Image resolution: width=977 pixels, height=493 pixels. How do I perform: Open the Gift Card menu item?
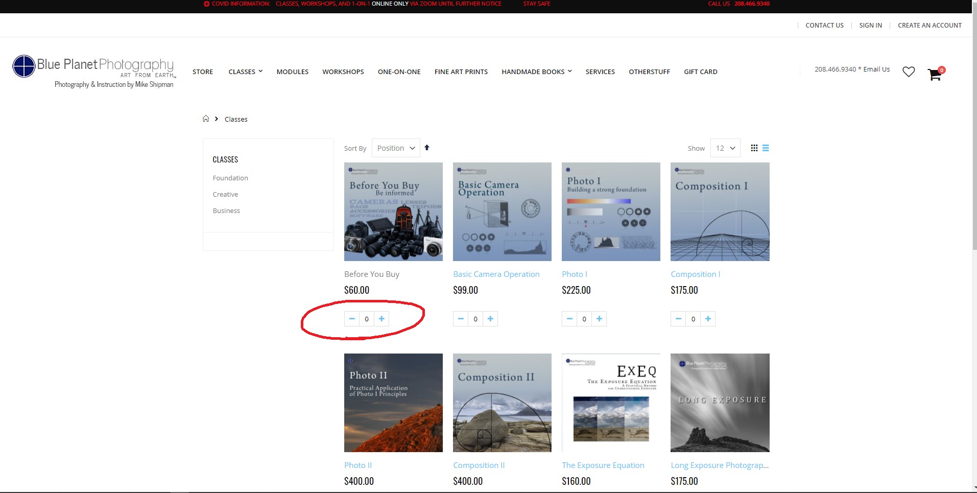[x=700, y=72]
